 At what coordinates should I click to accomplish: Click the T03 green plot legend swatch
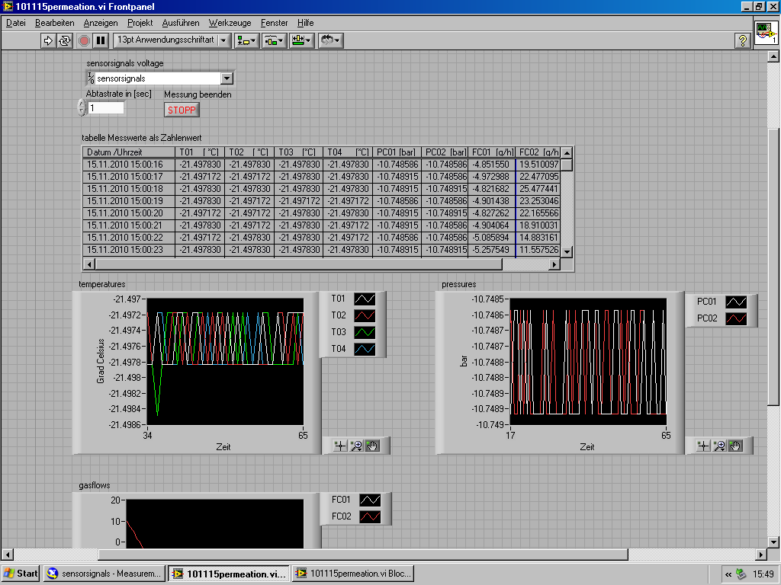click(x=366, y=332)
